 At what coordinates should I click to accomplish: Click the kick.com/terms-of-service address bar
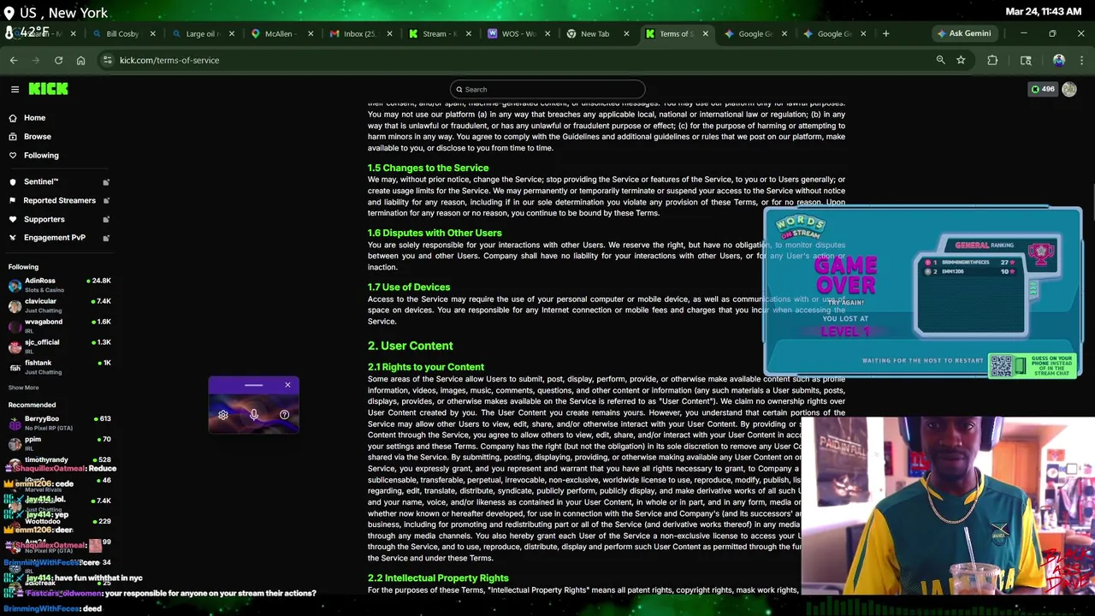(x=513, y=60)
